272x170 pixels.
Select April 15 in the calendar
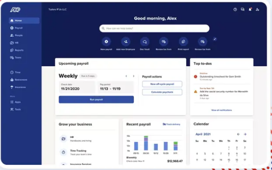coord(229,160)
